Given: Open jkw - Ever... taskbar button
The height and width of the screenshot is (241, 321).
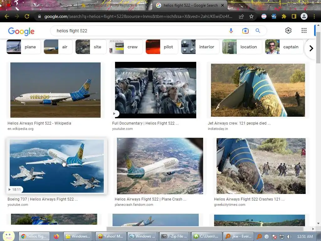Looking at the screenshot, I should 238,236.
